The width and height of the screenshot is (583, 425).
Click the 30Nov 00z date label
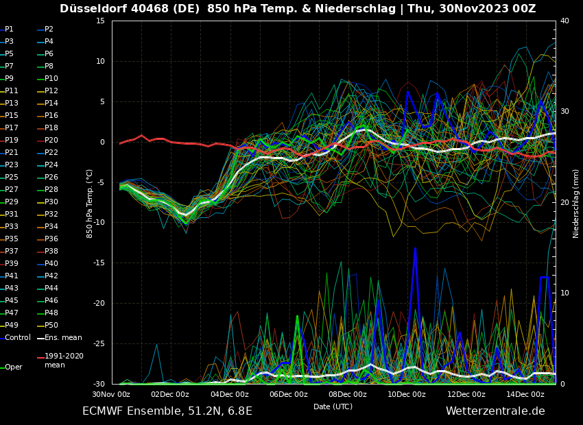coord(112,394)
